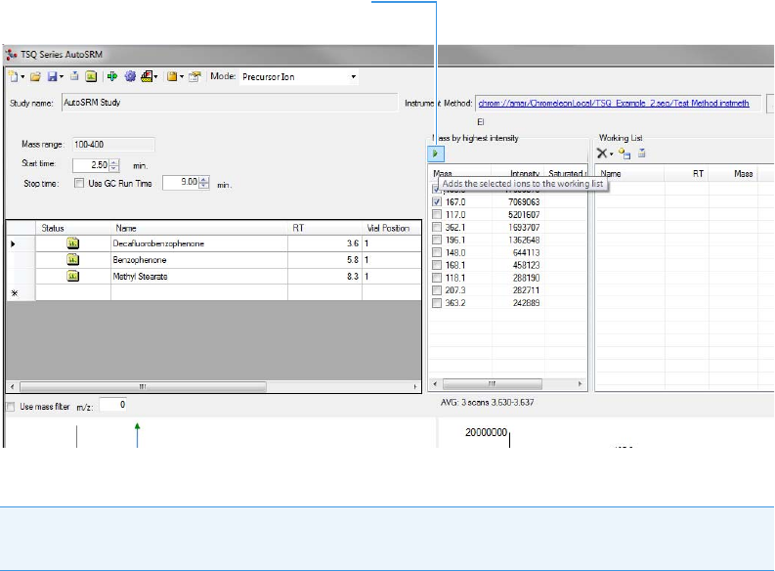This screenshot has width=775, height=571.
Task: Add selected ions to the working list
Action: 437,154
